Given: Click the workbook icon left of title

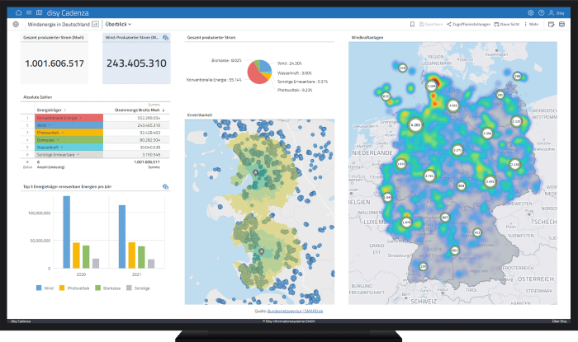Looking at the screenshot, I should tap(16, 24).
